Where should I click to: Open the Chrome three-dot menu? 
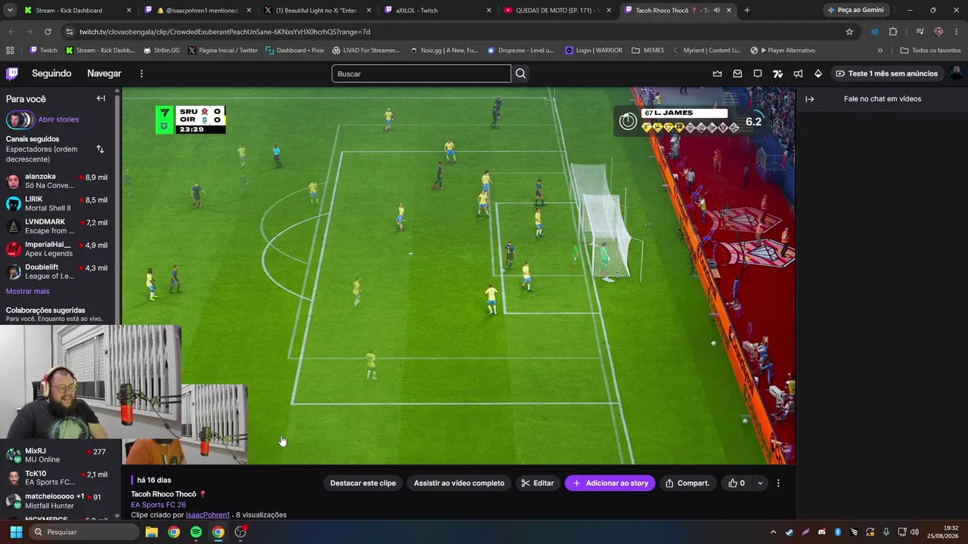tap(957, 32)
